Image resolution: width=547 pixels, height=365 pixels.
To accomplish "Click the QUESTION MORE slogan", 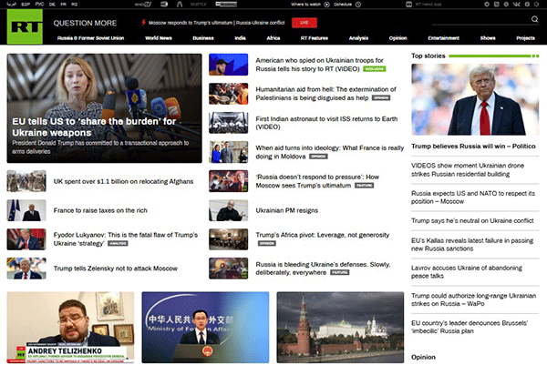I will [x=85, y=23].
